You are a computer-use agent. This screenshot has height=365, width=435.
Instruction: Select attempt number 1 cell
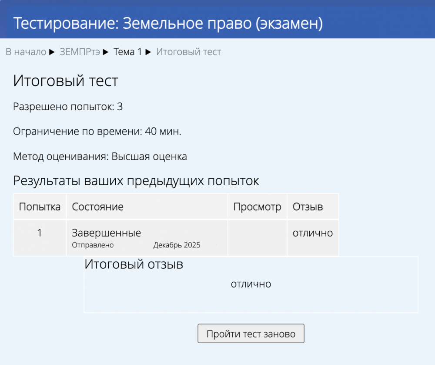click(x=40, y=233)
